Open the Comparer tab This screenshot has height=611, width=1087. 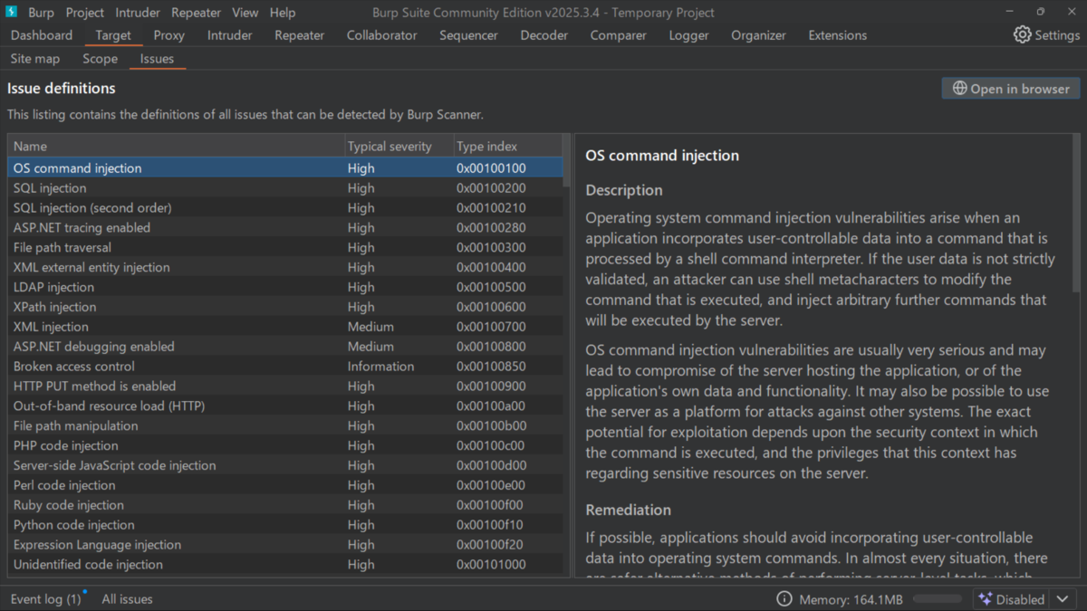pos(618,35)
